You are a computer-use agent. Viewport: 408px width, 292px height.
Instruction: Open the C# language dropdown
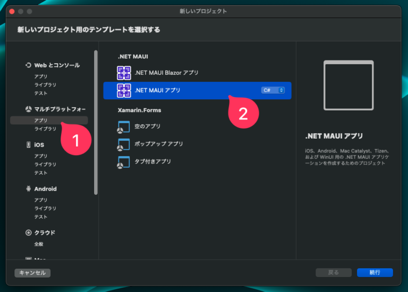(x=273, y=90)
